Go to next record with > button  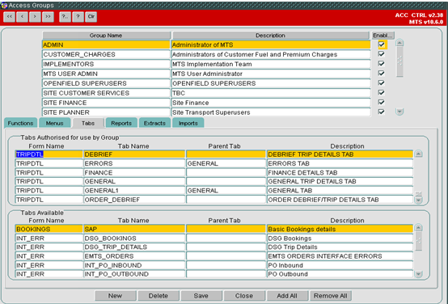click(x=35, y=17)
